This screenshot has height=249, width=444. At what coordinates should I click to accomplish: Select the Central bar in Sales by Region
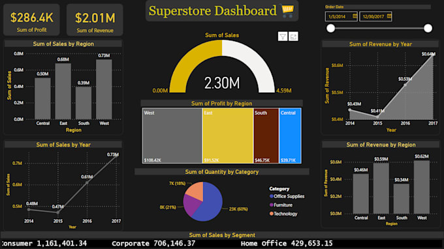point(42,98)
